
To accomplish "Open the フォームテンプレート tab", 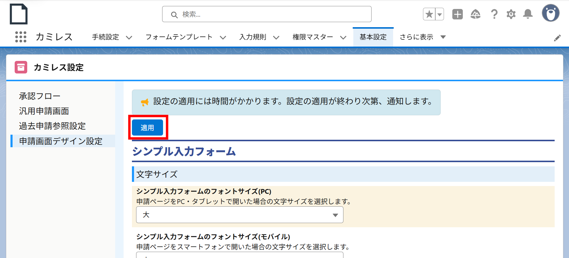I will point(179,37).
